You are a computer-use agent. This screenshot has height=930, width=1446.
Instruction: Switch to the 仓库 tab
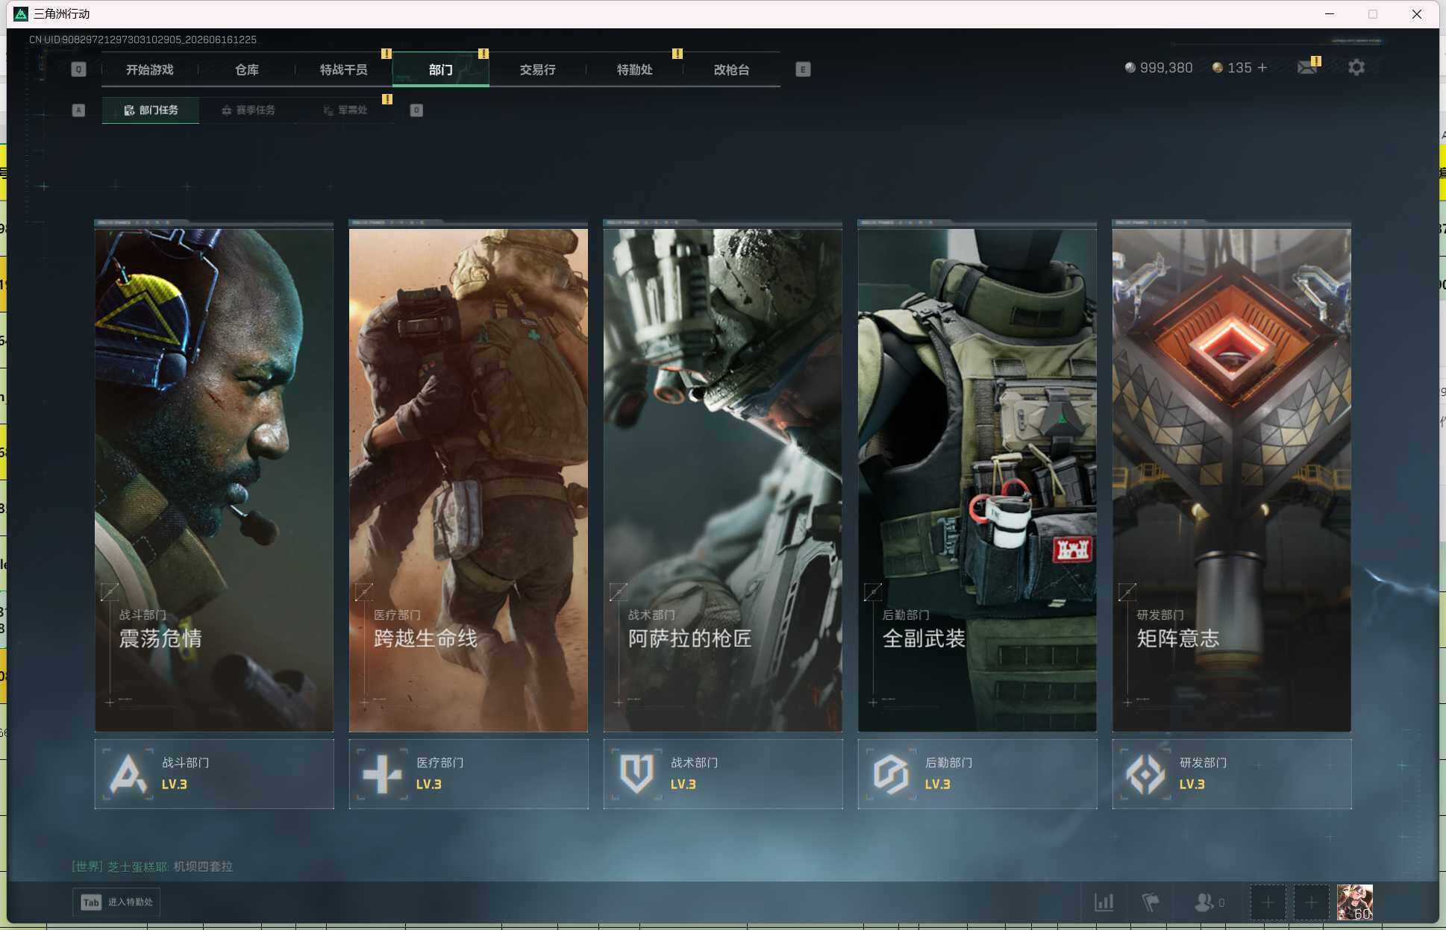click(x=246, y=69)
